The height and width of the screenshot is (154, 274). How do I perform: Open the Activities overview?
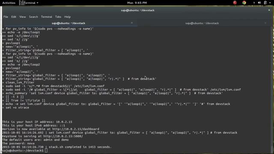[9, 3]
